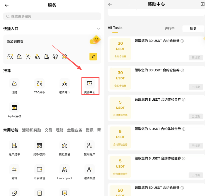Tap the document list icon in bottom row
This screenshot has height=196, width=205.
tap(39, 193)
